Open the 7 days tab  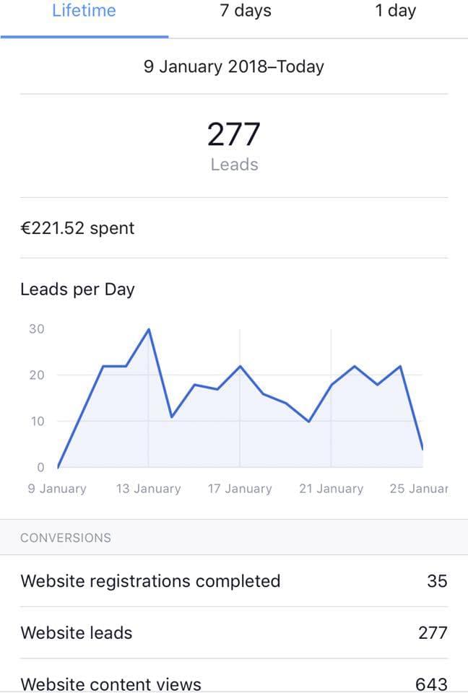click(x=246, y=12)
